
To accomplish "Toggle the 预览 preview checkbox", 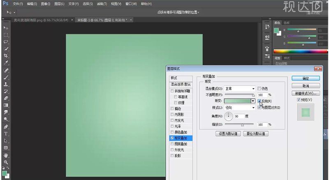I will click(299, 99).
